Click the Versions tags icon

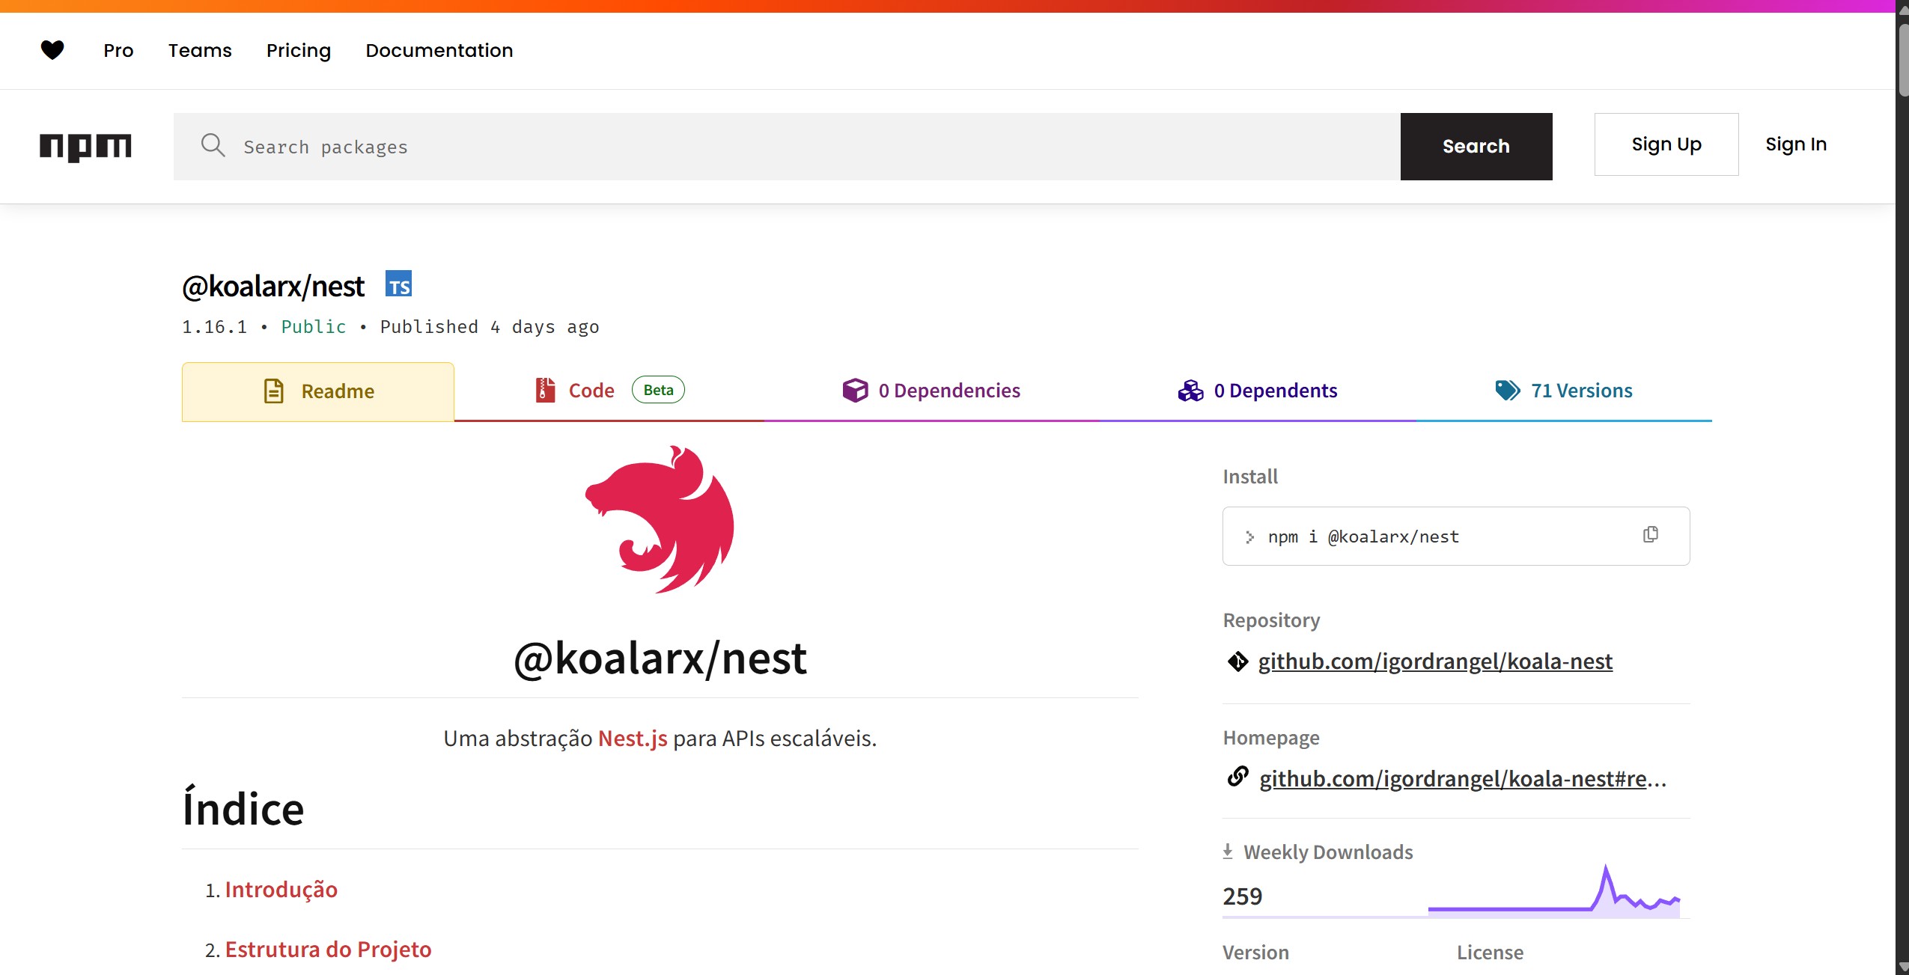point(1508,390)
